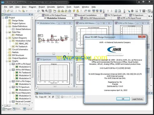Add an equation using the XY EQN icon
The height and width of the screenshot is (115, 154).
click(137, 11)
